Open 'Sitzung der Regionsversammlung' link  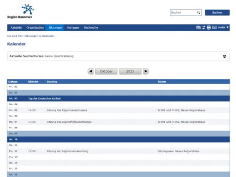(67, 151)
